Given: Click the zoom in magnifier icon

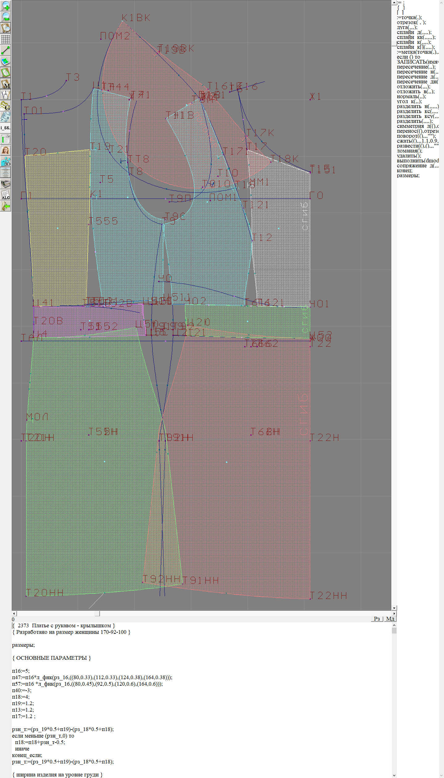Looking at the screenshot, I should coord(6,6).
